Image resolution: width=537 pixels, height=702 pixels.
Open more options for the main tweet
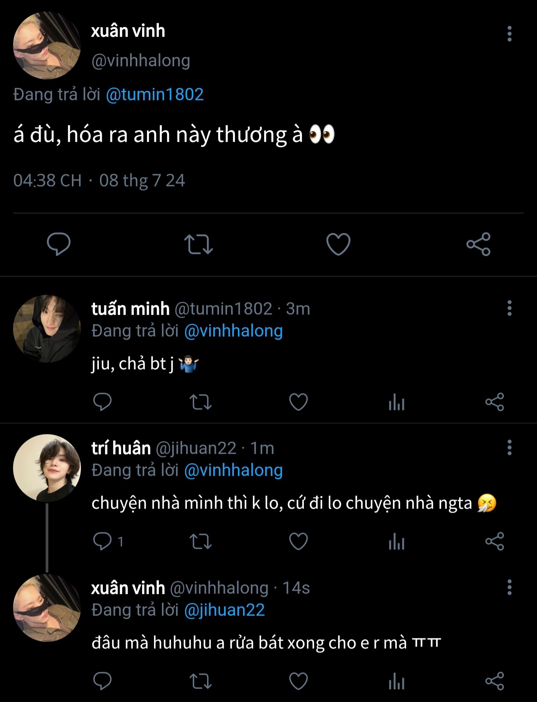509,34
